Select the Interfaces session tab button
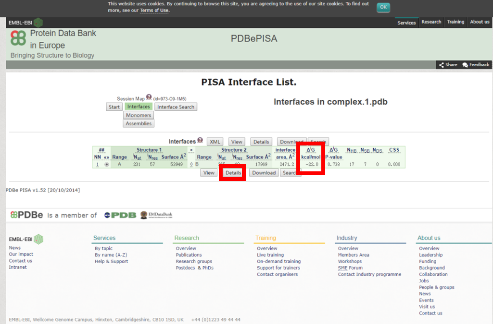Image resolution: width=493 pixels, height=324 pixels. [x=139, y=107]
